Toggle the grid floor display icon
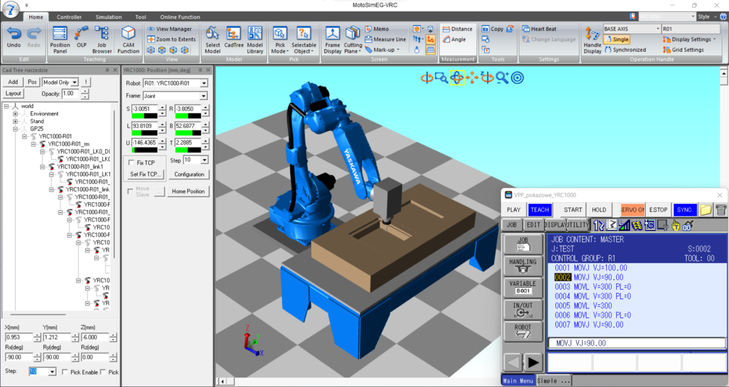Screen dimensions: 729x387 [430, 50]
